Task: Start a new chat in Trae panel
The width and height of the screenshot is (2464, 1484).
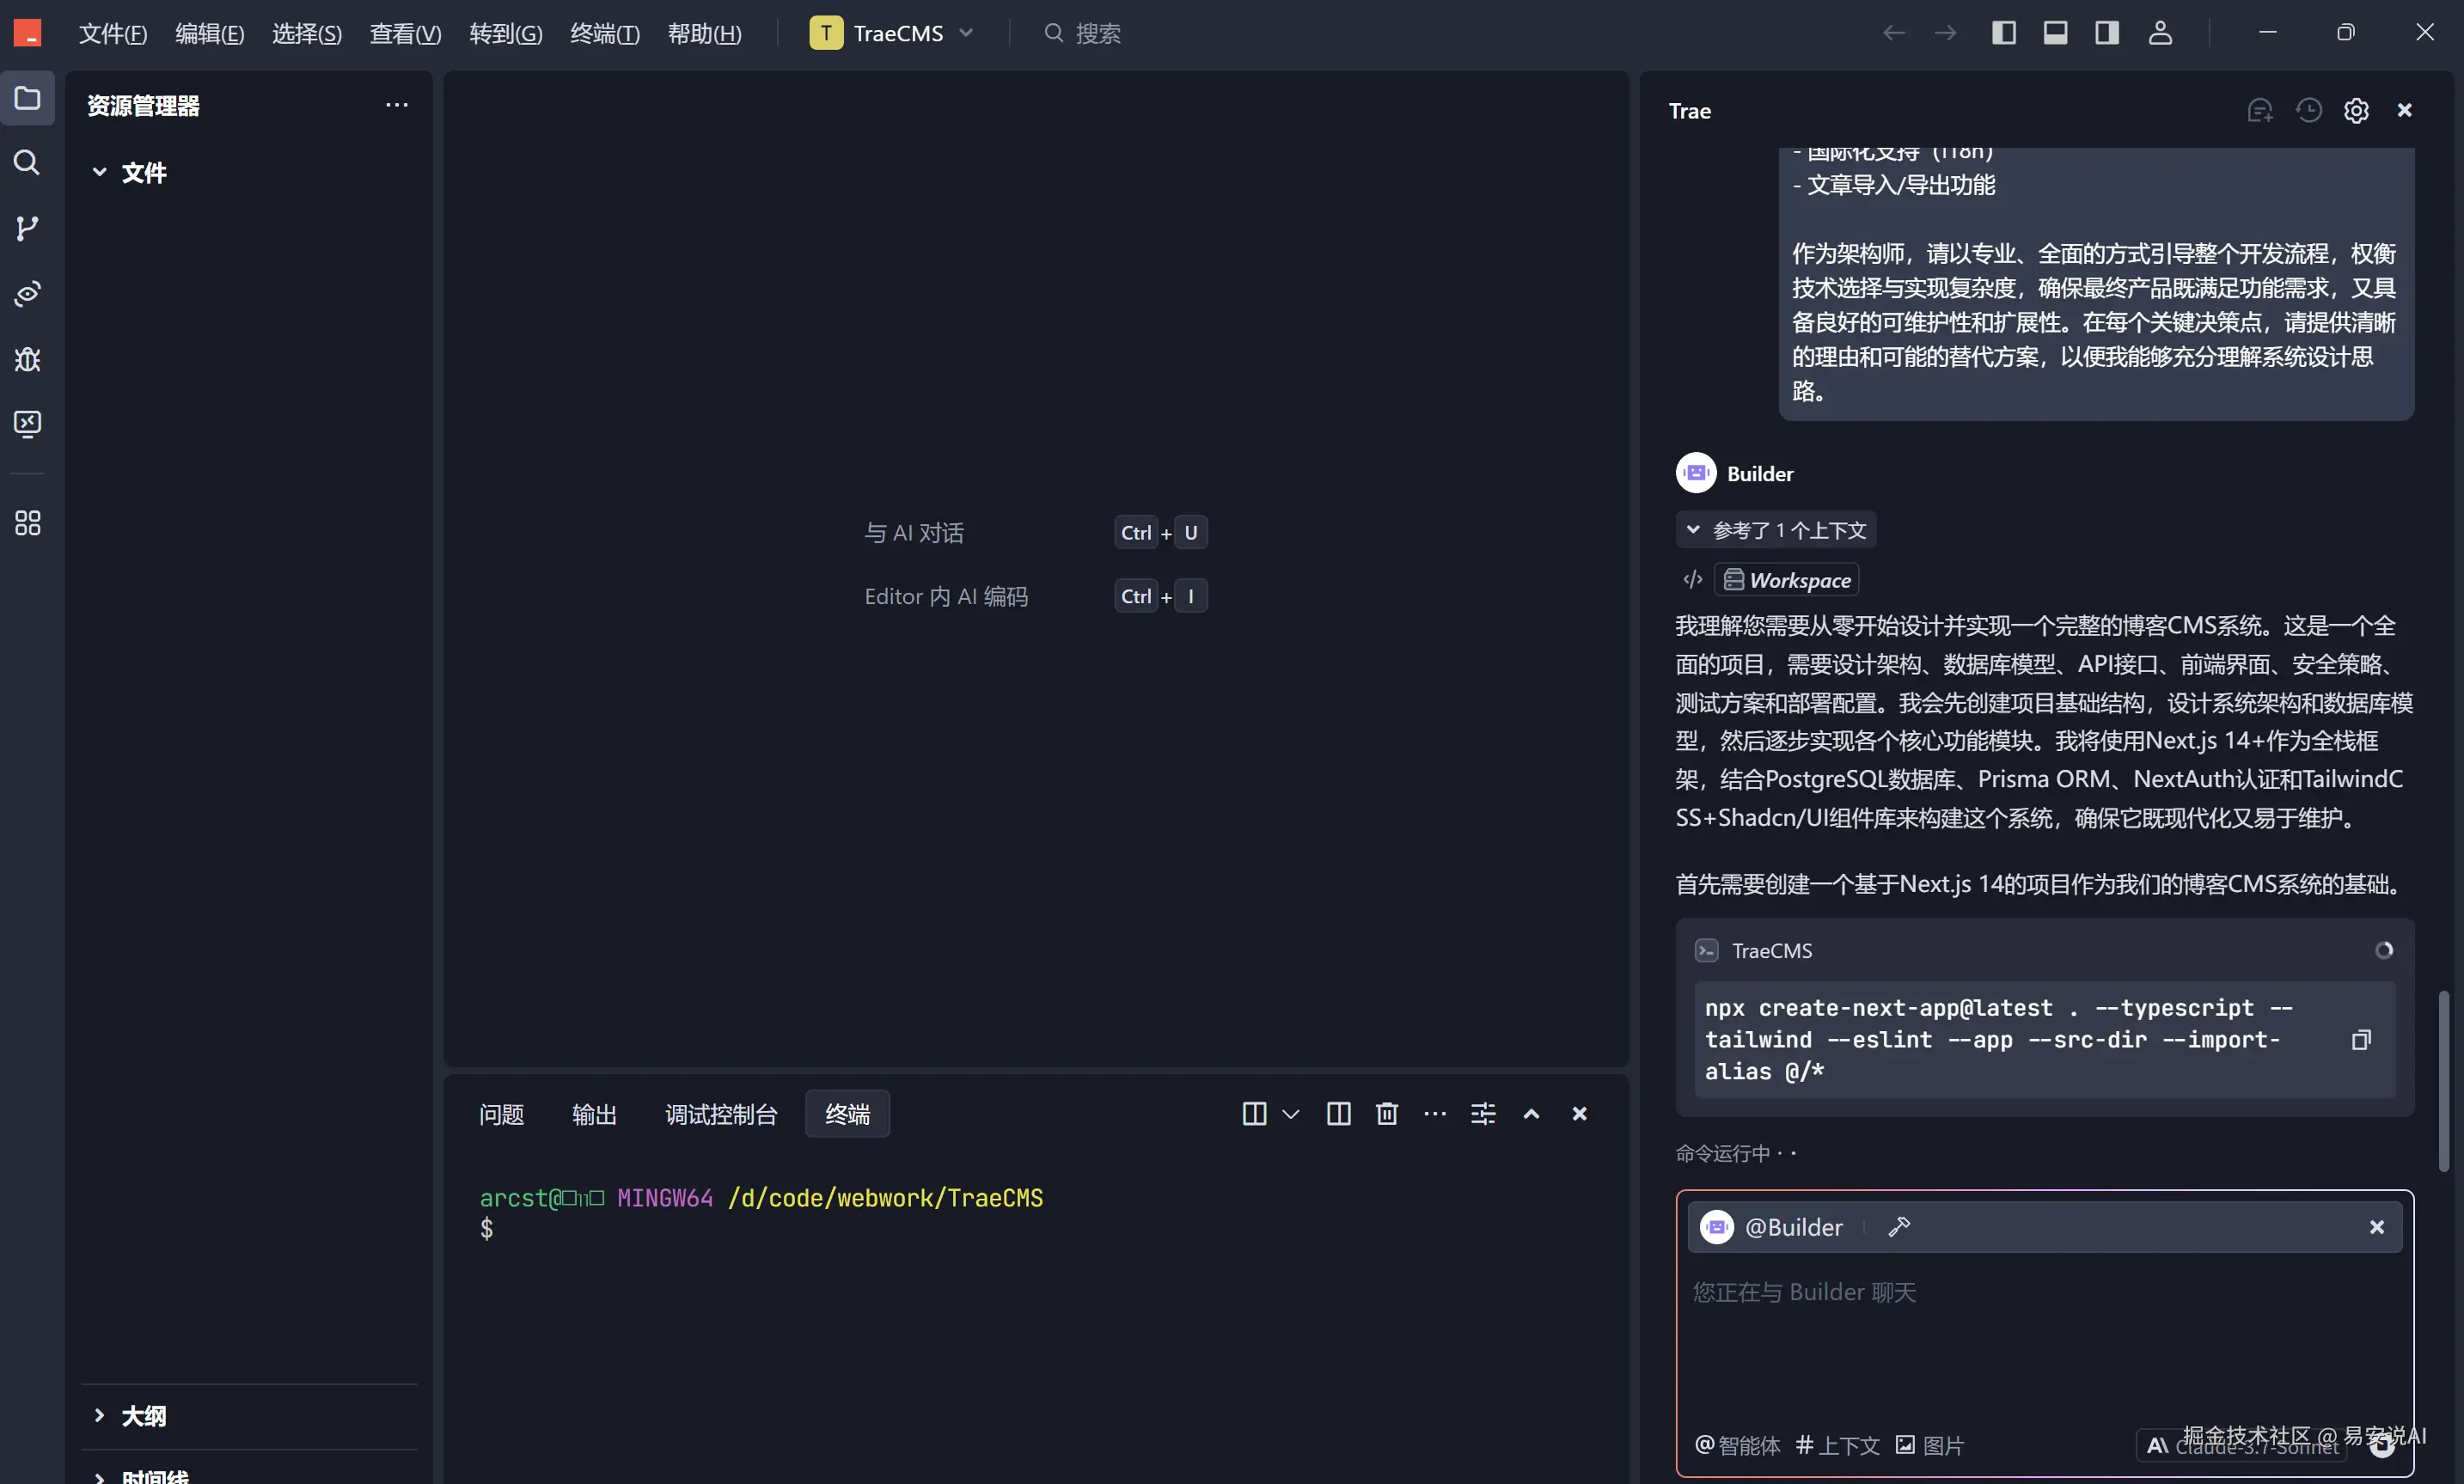Action: pyautogui.click(x=2260, y=111)
